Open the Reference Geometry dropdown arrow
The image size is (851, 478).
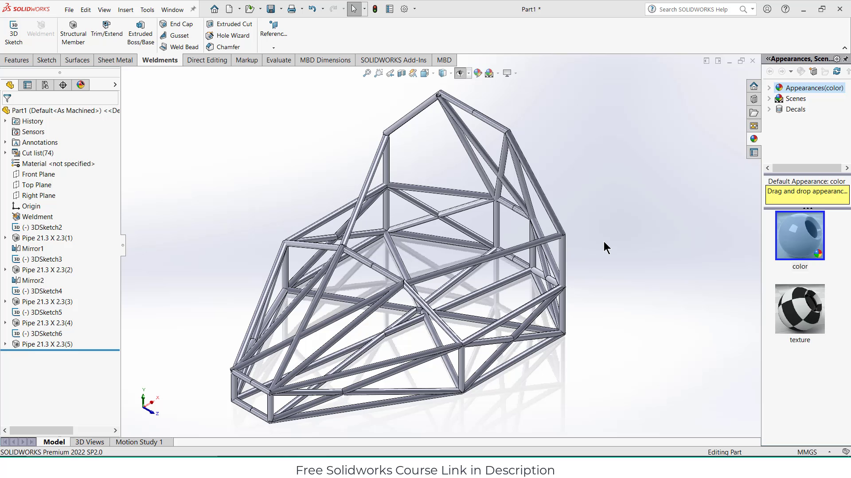coord(273,48)
